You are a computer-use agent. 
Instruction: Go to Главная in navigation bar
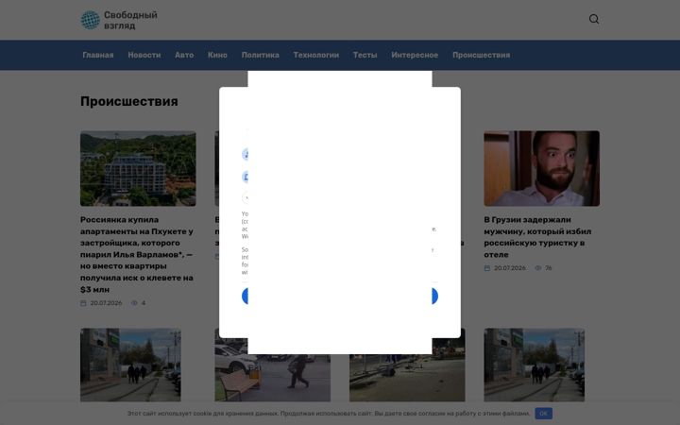point(98,55)
